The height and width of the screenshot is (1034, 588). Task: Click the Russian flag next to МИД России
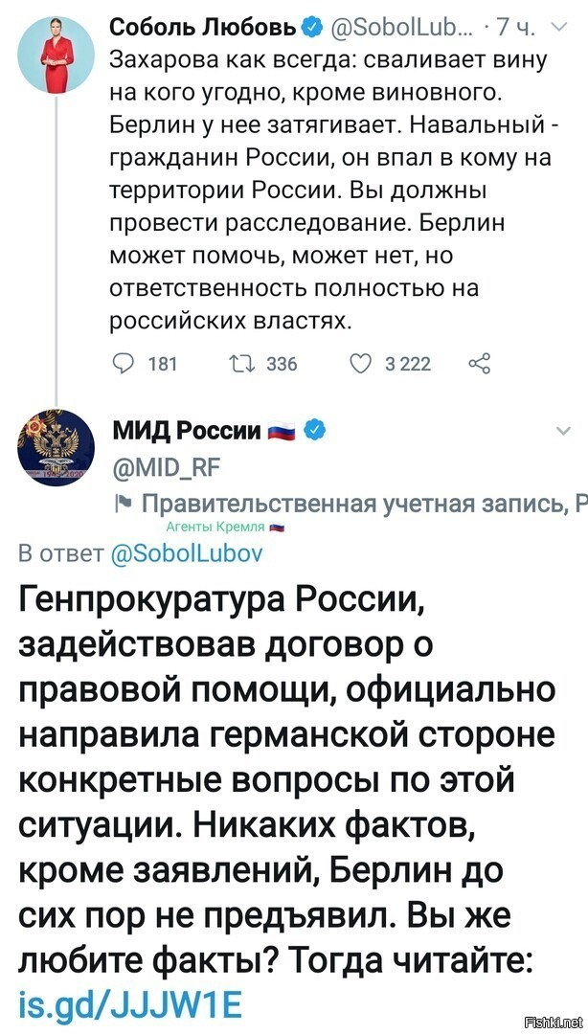tap(283, 432)
